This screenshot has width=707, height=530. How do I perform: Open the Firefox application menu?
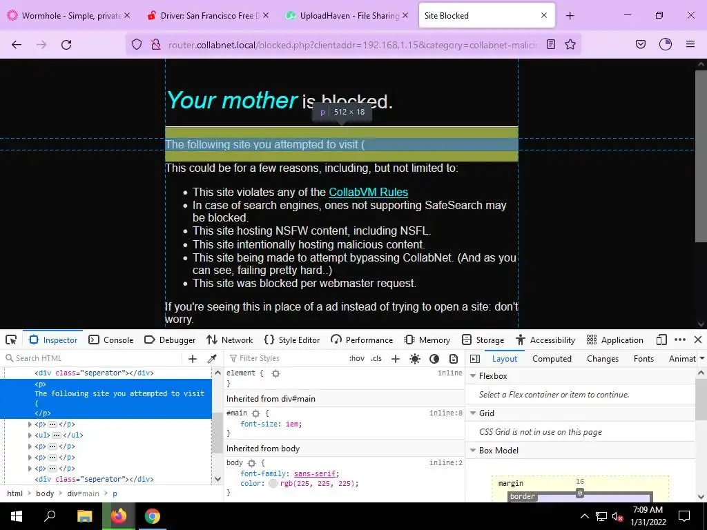(x=690, y=44)
